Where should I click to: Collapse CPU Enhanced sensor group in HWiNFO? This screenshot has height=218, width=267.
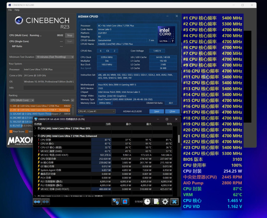pyautogui.click(x=35, y=136)
